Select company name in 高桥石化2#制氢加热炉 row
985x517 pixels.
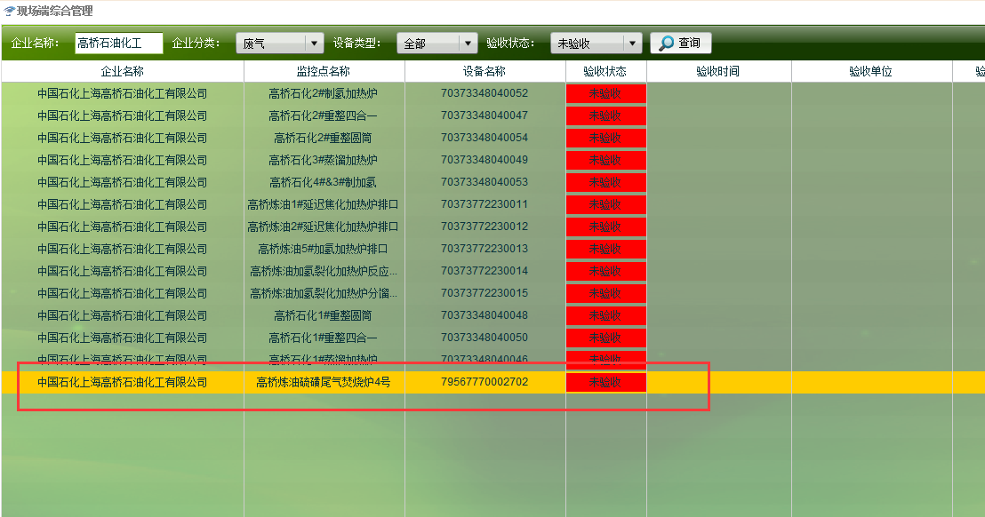click(x=123, y=93)
